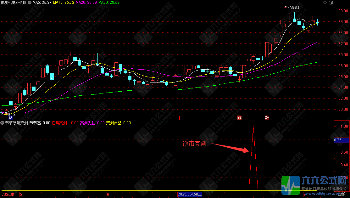Click the 26.00 price axis label
Screen dimensions: 350x198
coord(343,77)
